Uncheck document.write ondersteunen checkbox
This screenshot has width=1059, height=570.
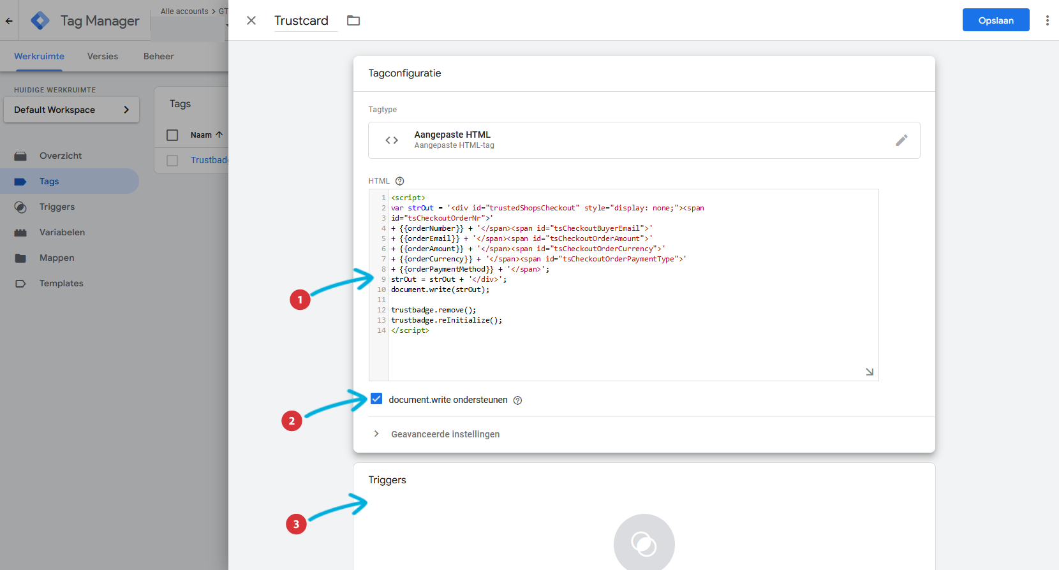point(376,399)
